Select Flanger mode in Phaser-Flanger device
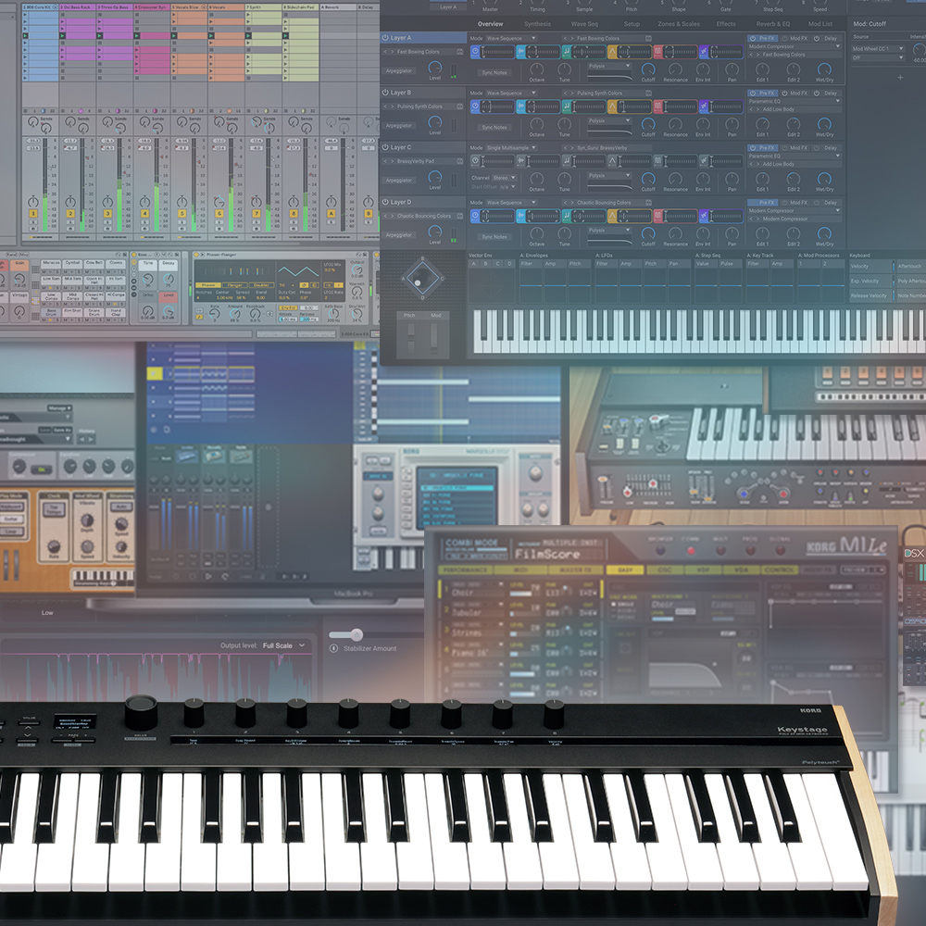The width and height of the screenshot is (926, 926). (234, 285)
